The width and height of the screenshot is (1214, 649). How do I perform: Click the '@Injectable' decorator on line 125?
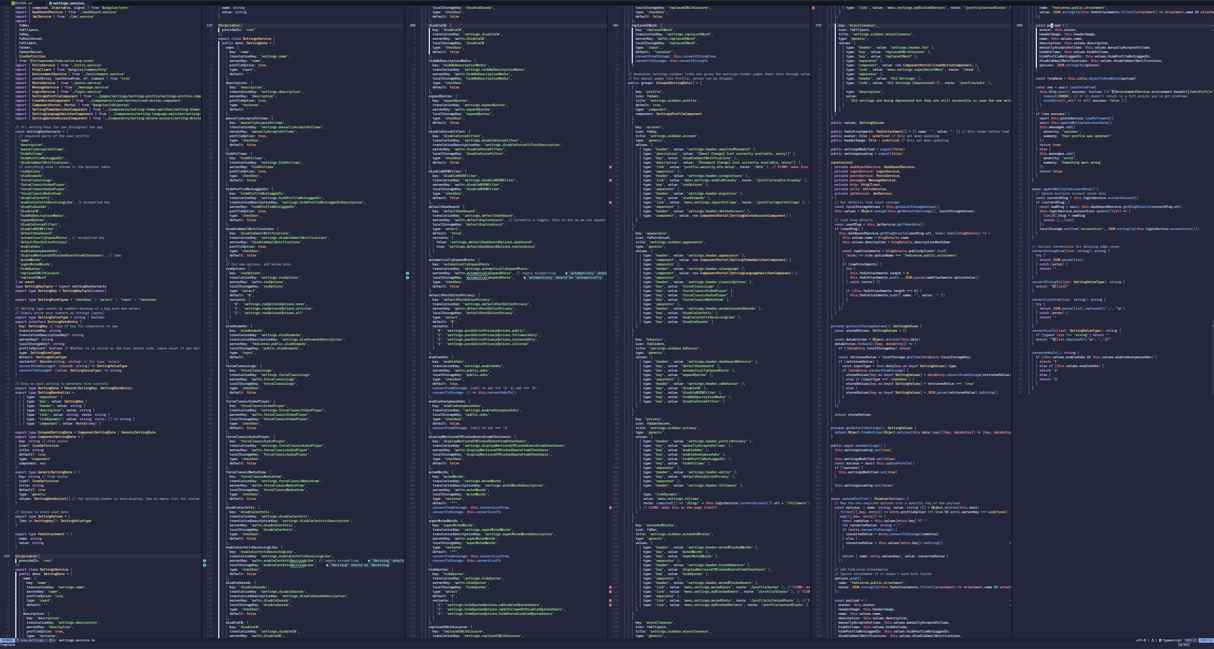click(230, 26)
